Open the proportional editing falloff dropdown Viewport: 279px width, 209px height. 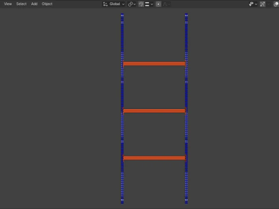pos(166,4)
